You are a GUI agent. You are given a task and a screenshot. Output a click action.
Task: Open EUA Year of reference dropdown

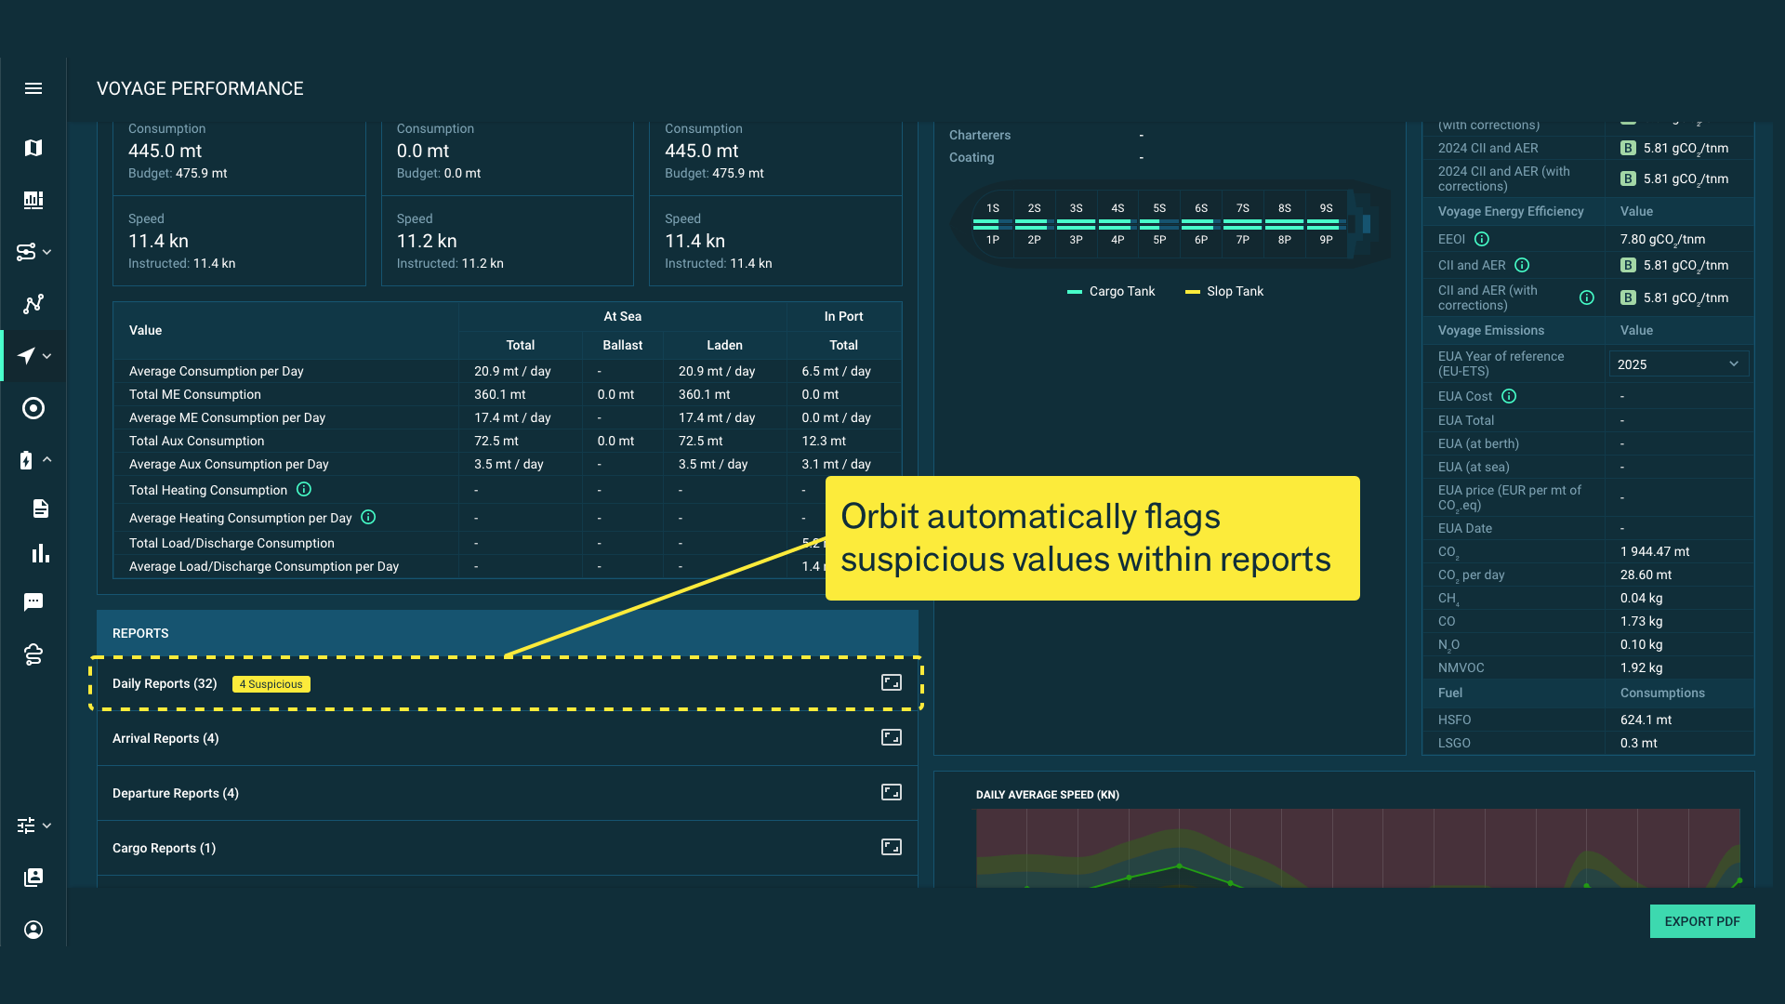[x=1678, y=364]
